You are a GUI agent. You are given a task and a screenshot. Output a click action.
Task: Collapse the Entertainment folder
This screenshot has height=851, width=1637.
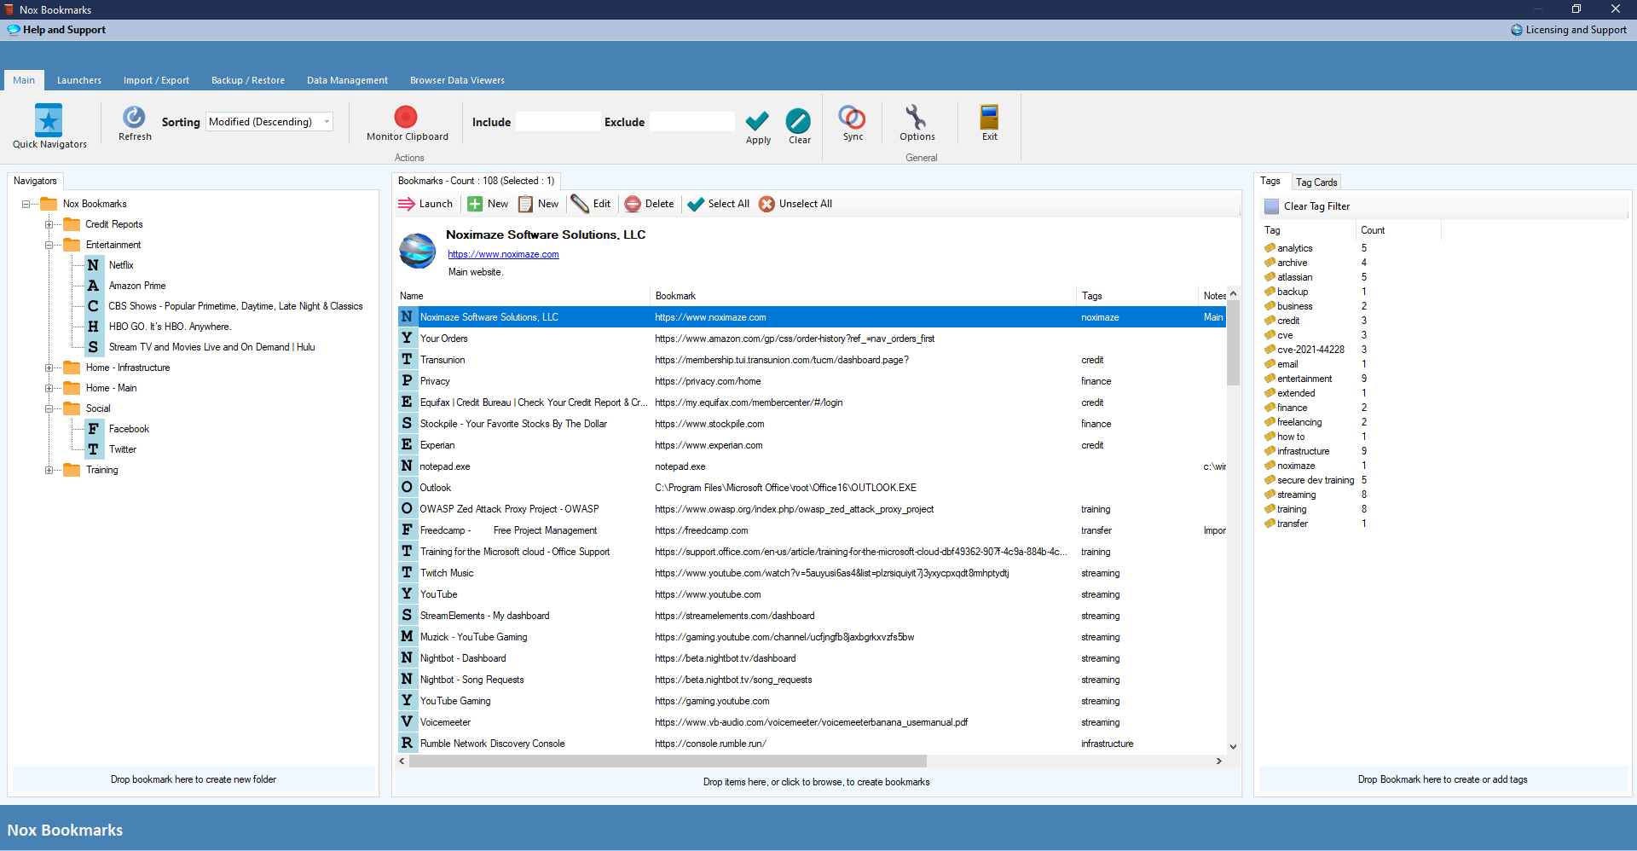click(x=49, y=245)
